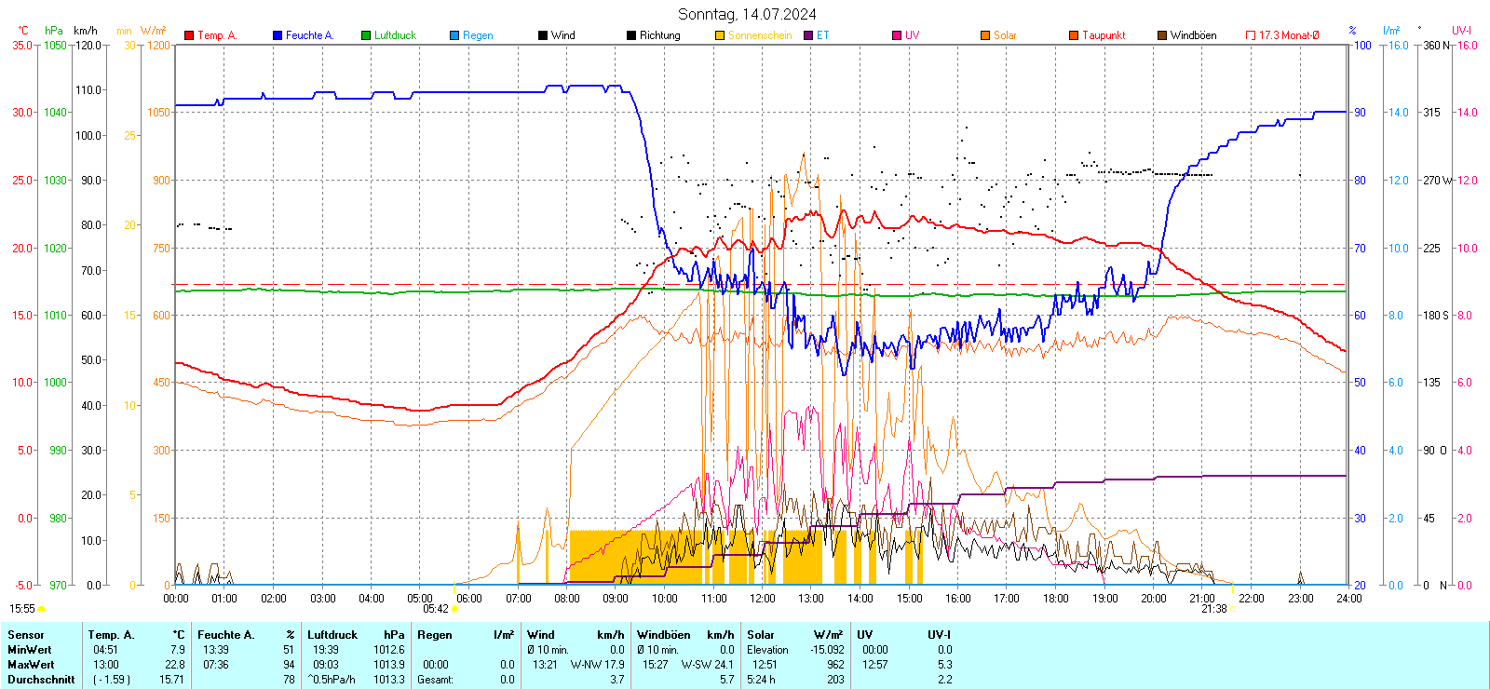
Task: Click the sunset marker at 21:38
Action: [1233, 609]
